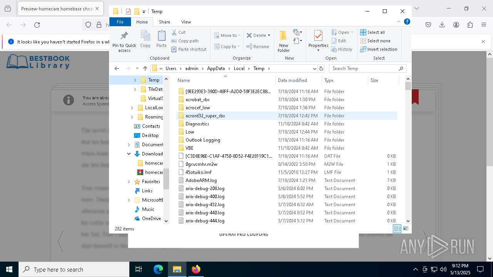Open the Open command dropdown
This screenshot has height=277, width=493.
coord(352,32)
